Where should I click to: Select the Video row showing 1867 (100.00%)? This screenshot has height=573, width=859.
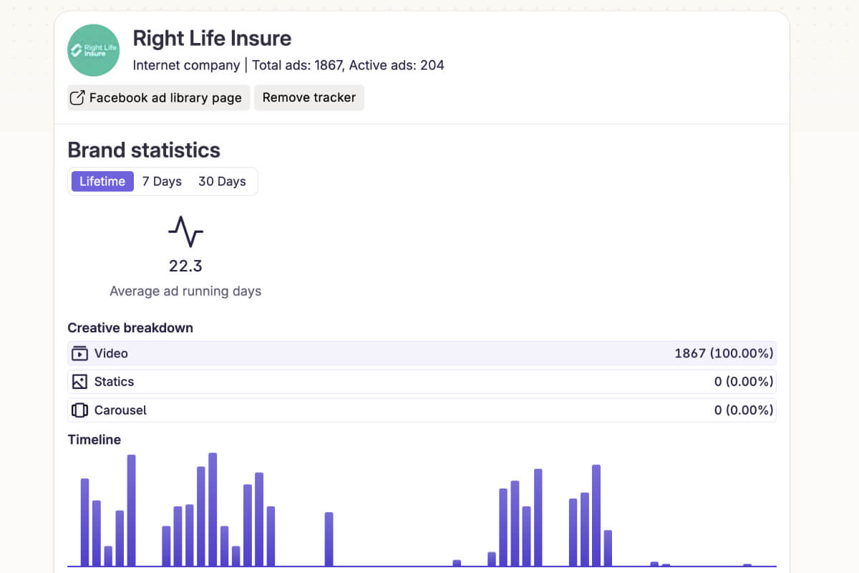(x=422, y=353)
